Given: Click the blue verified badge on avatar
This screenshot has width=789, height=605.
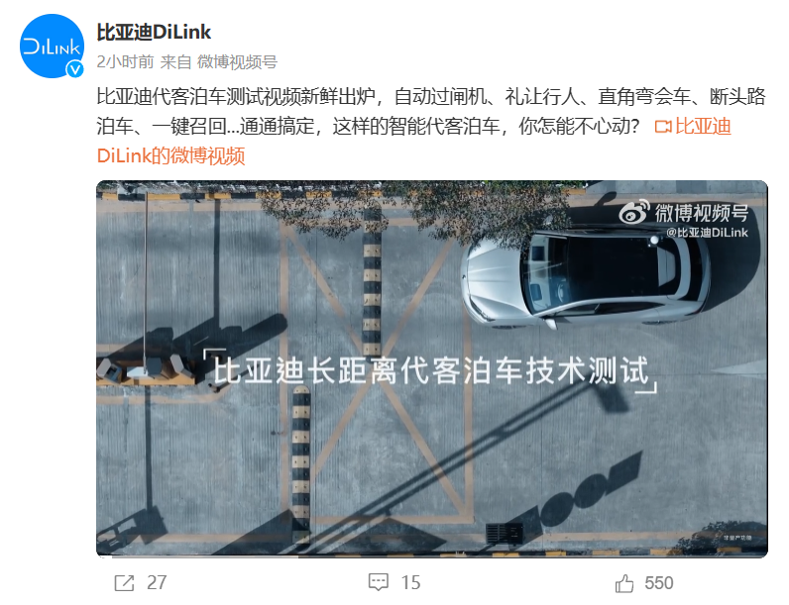Looking at the screenshot, I should click(75, 69).
